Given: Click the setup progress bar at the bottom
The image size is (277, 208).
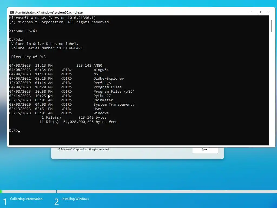Looking at the screenshot, I should click(x=138, y=191).
